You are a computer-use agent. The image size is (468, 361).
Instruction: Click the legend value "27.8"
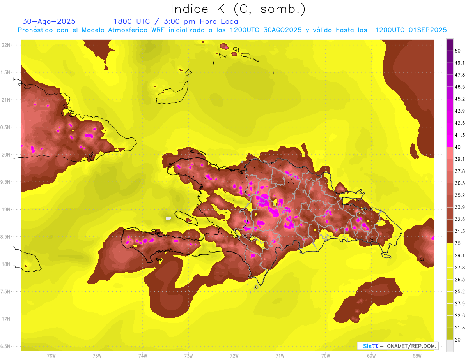coord(460,268)
